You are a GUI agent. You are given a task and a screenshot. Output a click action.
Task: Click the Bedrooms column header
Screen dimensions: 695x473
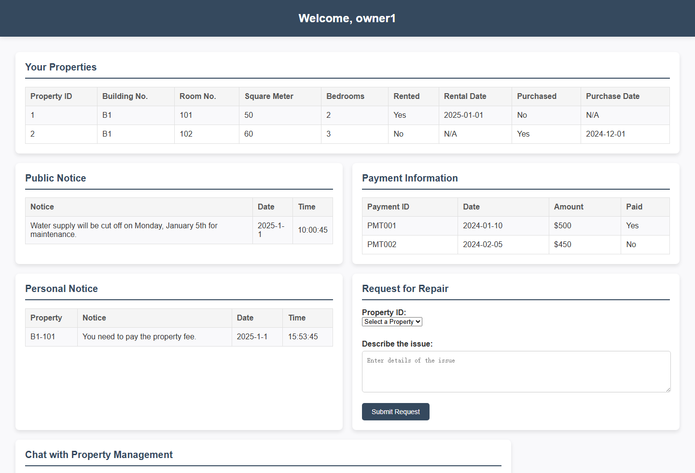coord(355,97)
